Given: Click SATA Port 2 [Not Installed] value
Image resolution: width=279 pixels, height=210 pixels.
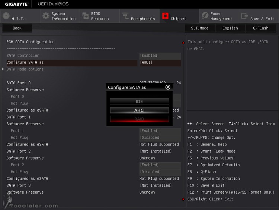Looking at the screenshot, I should coord(156,151).
